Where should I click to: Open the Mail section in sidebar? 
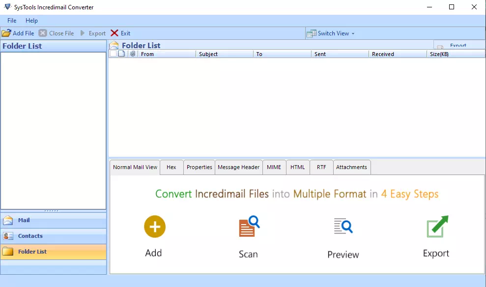click(x=53, y=220)
